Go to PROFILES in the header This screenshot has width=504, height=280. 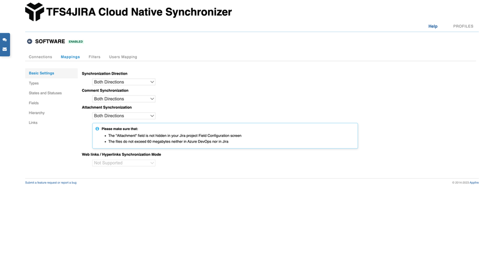tap(463, 26)
